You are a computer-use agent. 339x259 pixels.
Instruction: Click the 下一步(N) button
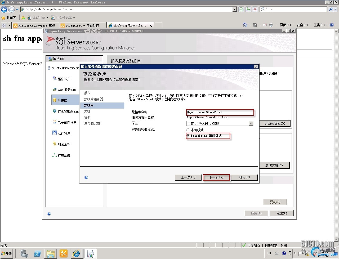pyautogui.click(x=216, y=177)
